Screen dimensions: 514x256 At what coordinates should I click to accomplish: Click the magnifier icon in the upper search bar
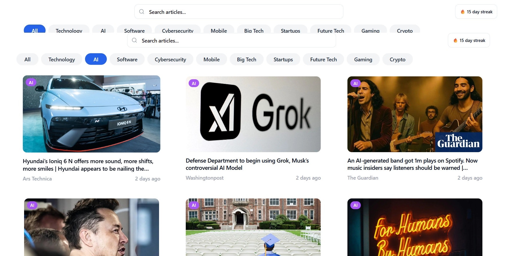pos(142,12)
